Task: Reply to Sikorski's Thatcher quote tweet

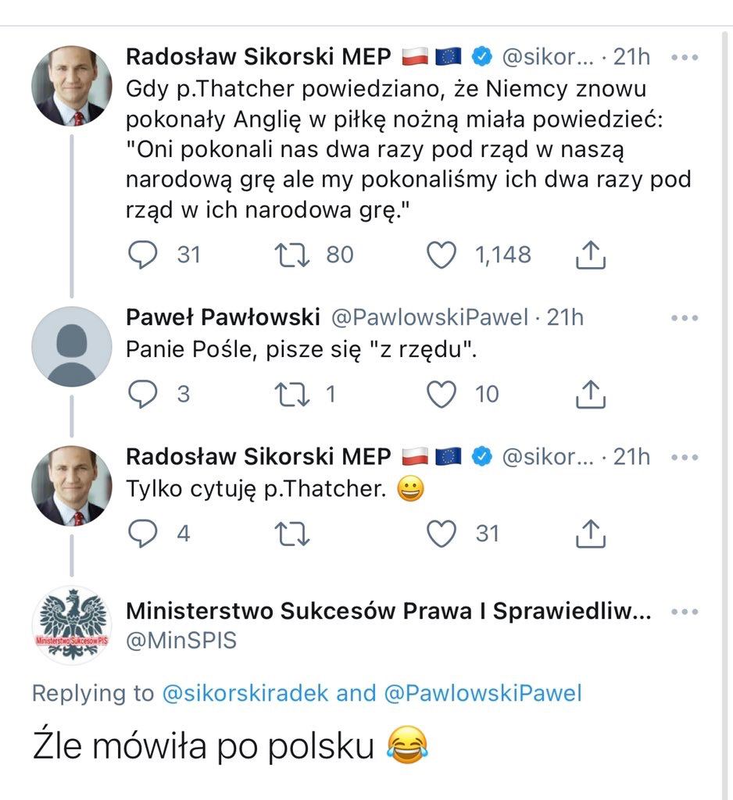Action: click(x=142, y=254)
